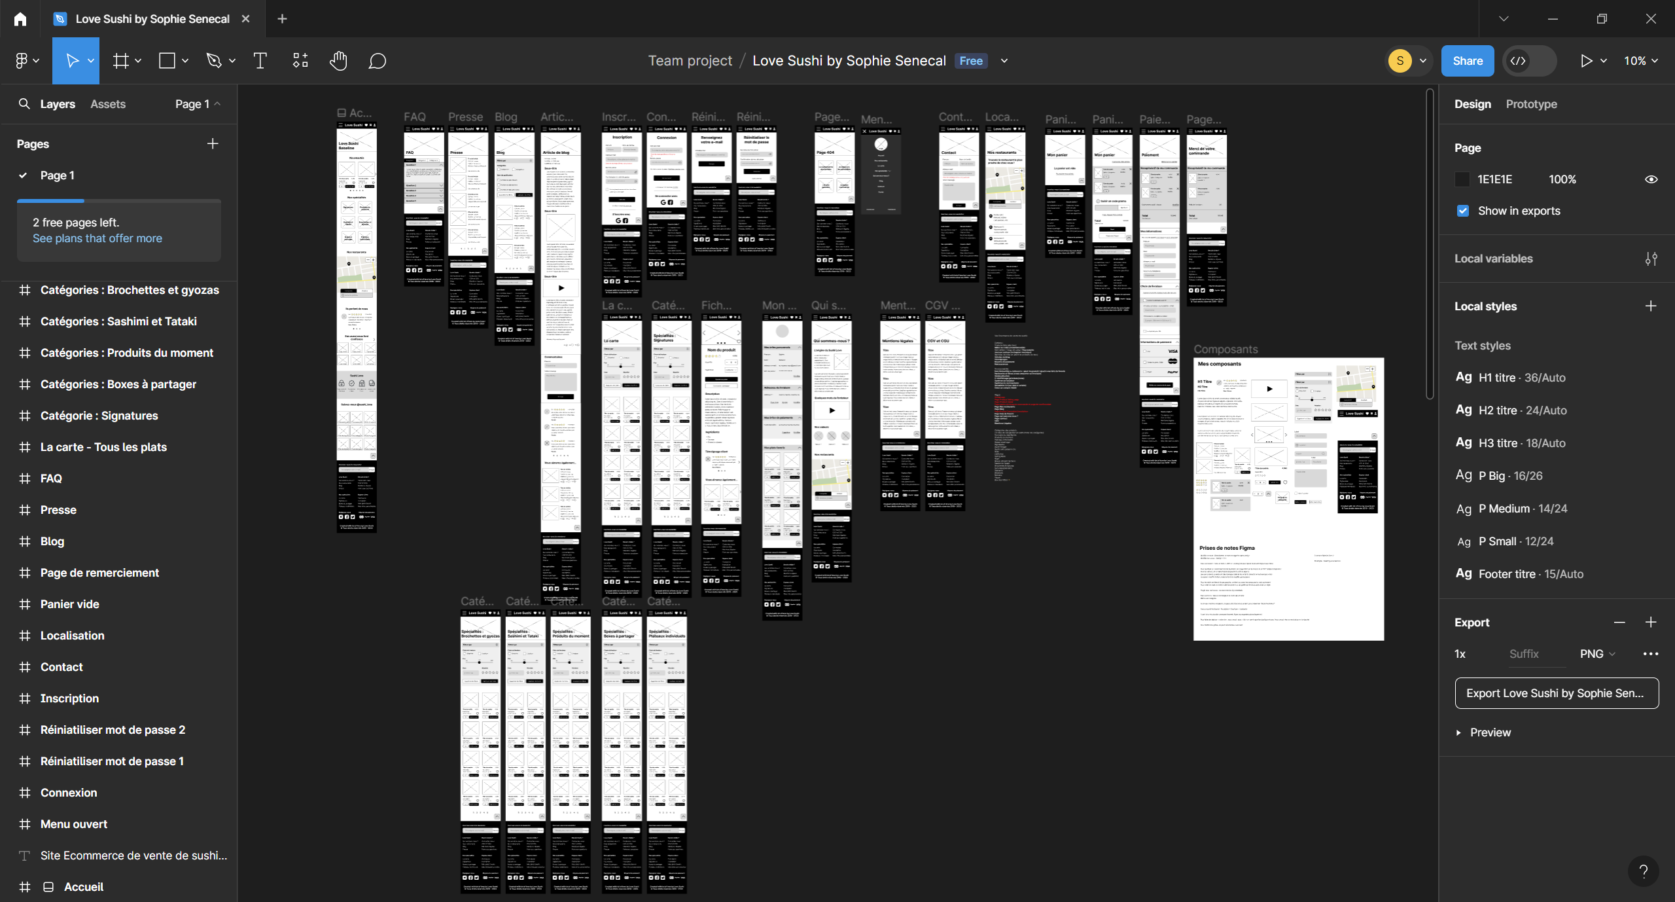Open See plans that offer more link

[x=97, y=238]
